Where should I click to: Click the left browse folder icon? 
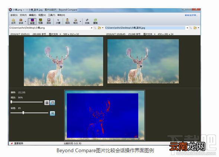99,28
